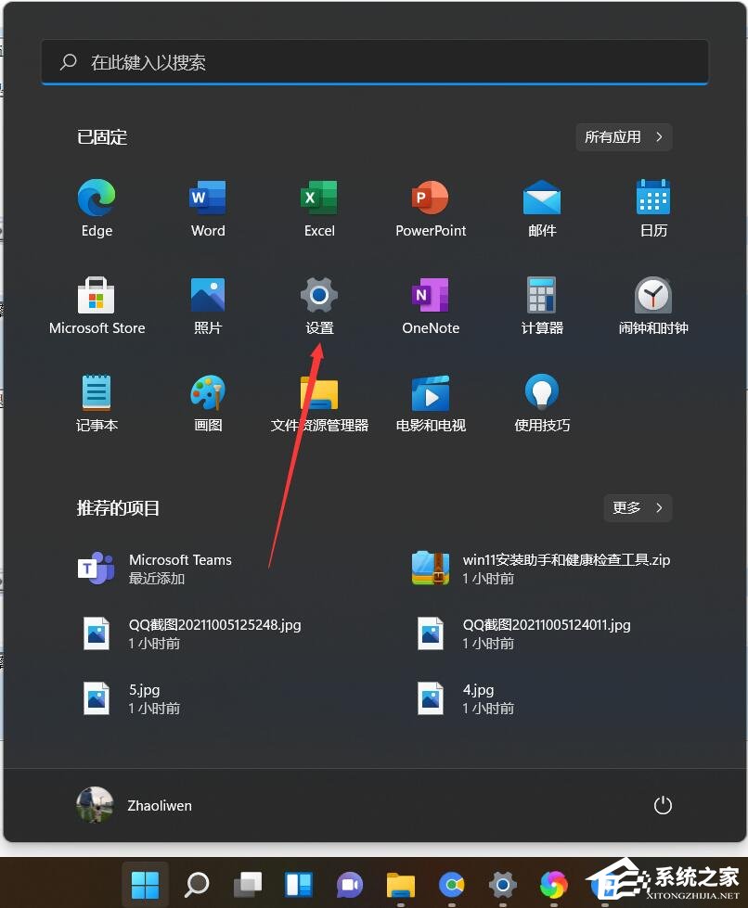Open Excel from the pinned section

[319, 207]
